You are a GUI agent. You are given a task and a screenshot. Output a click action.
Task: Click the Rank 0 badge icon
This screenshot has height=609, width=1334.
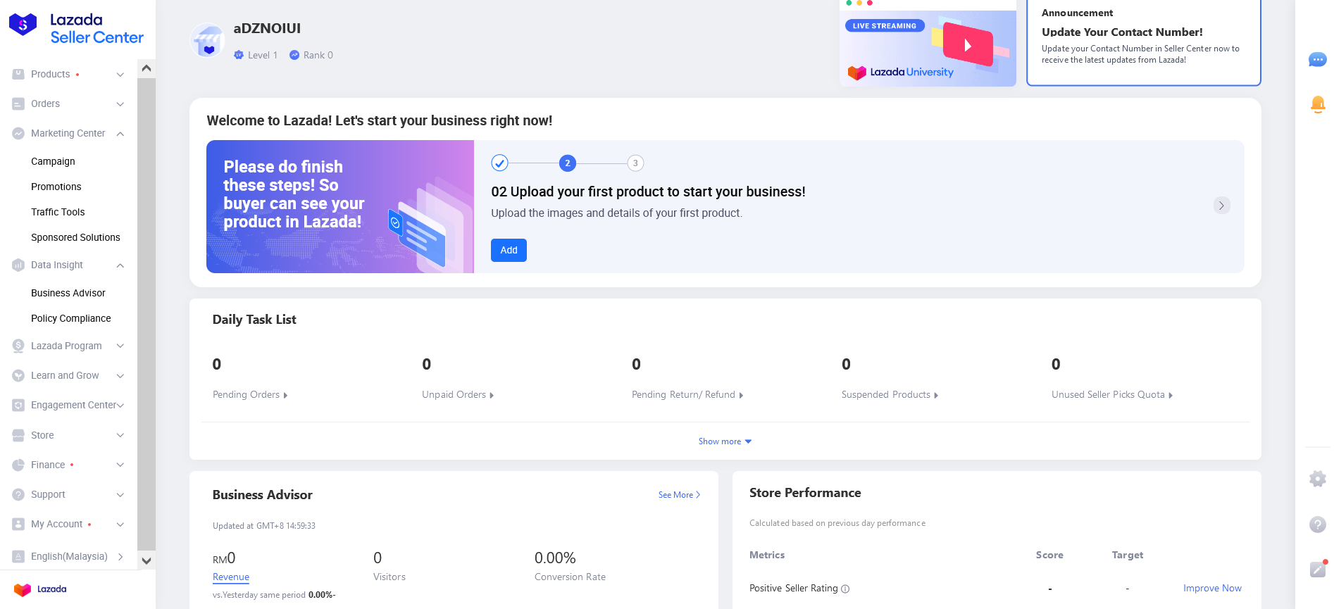(294, 55)
